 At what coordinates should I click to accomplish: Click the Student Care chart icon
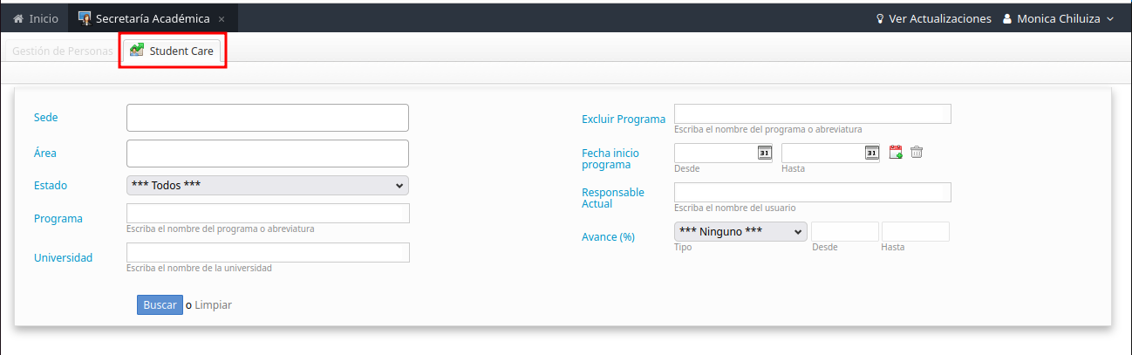[x=137, y=51]
